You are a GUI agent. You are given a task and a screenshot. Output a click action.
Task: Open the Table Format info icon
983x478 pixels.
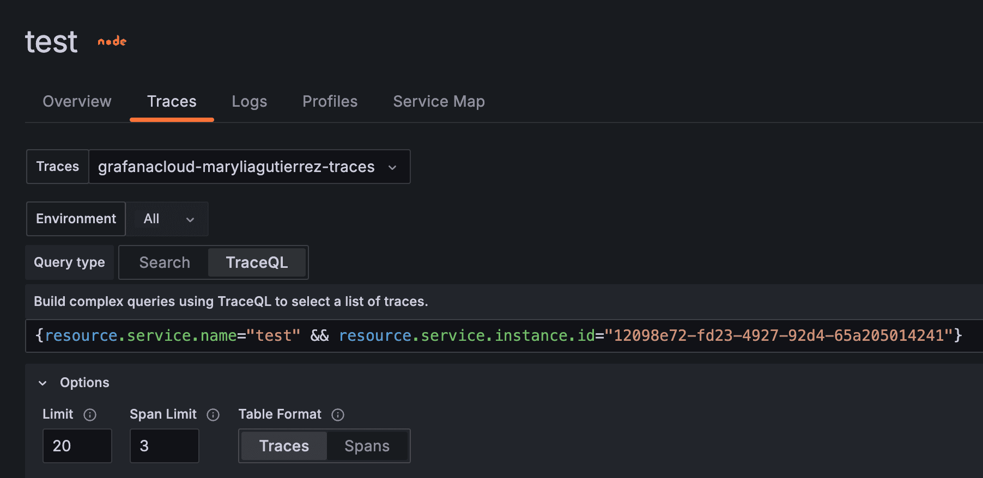click(338, 415)
